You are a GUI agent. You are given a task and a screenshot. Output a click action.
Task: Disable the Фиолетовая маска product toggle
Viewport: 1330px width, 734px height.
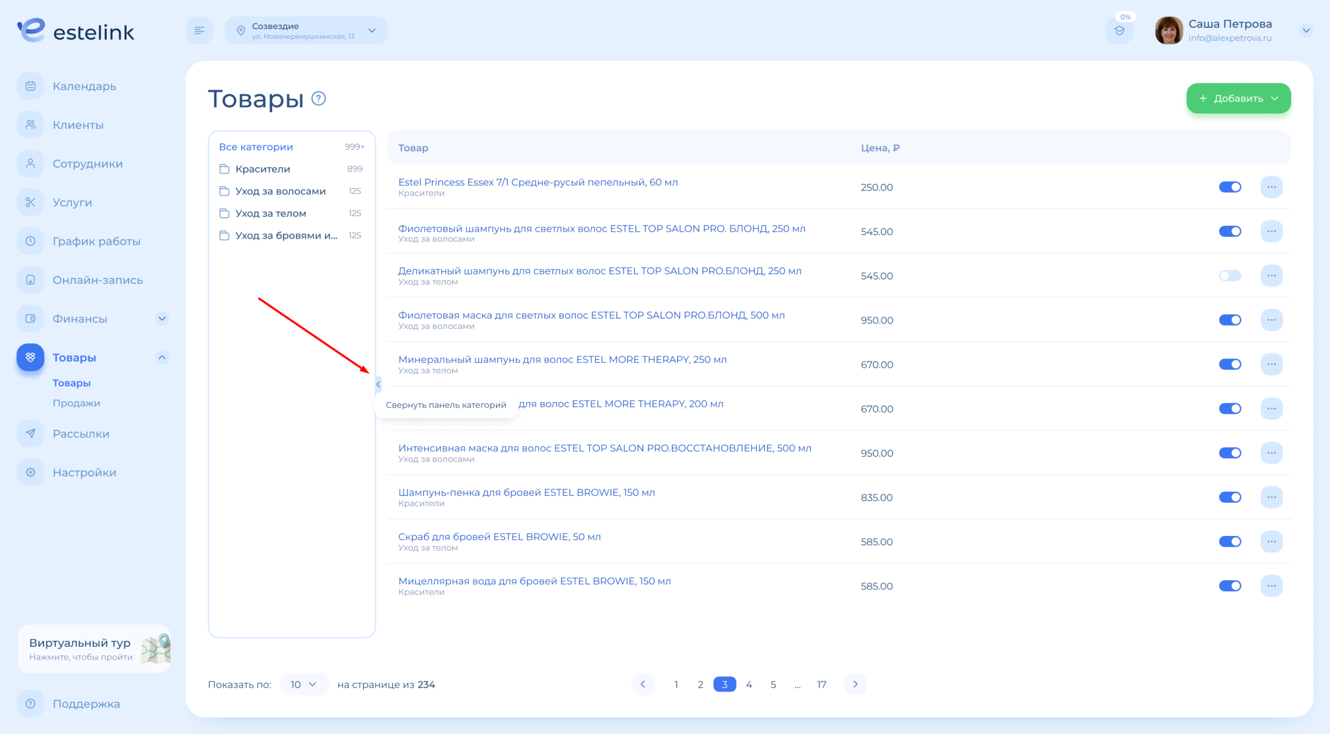1230,320
